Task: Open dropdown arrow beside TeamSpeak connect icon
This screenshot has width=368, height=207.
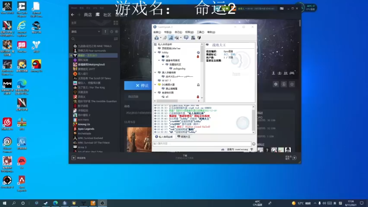Action: pos(161,38)
